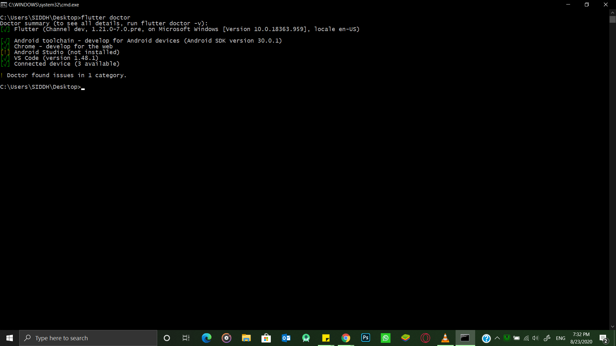Click scrollbar down arrow in cmd window
This screenshot has height=346, width=616.
click(612, 326)
